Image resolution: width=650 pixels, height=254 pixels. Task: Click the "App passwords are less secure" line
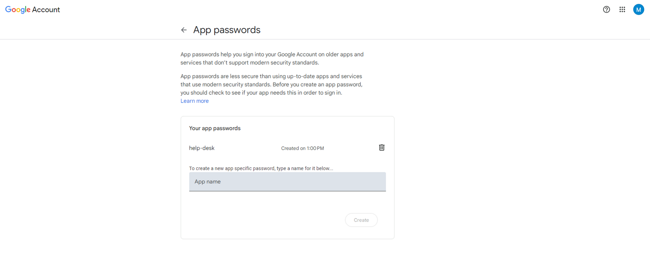(271, 77)
